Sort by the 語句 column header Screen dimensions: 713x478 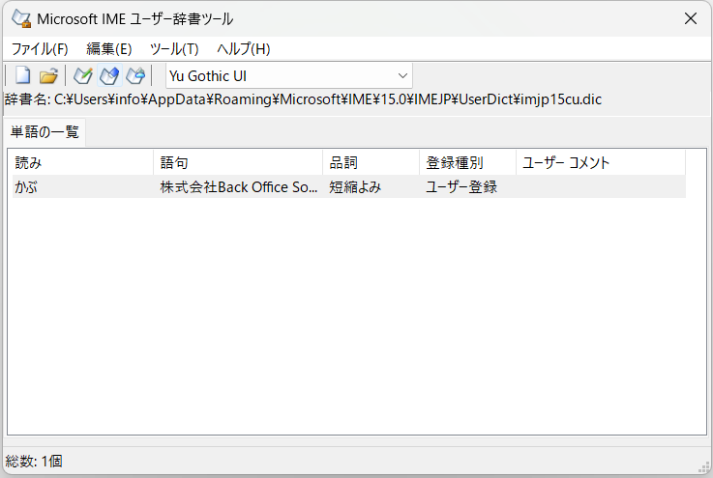coord(238,162)
